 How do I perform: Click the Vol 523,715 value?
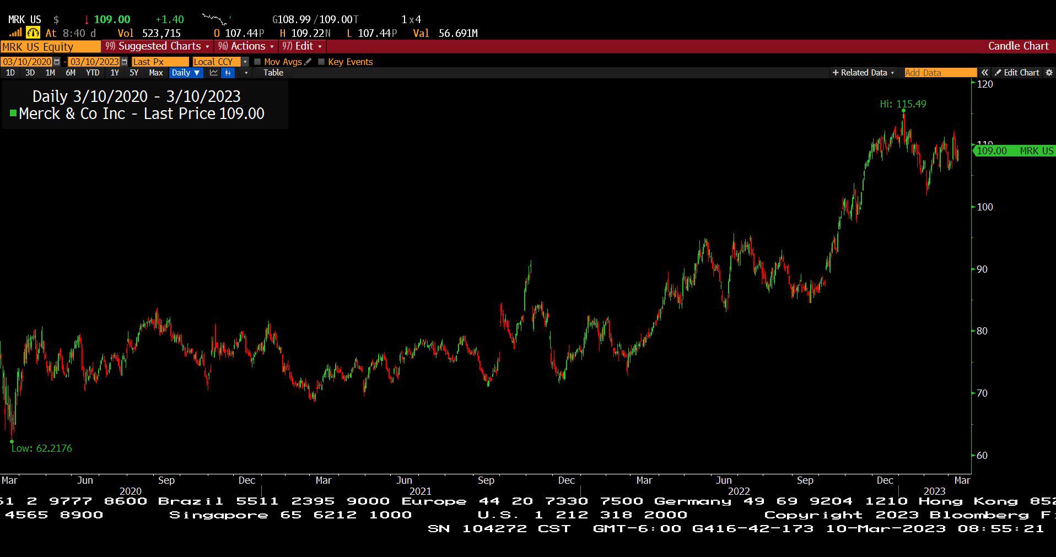[x=149, y=33]
